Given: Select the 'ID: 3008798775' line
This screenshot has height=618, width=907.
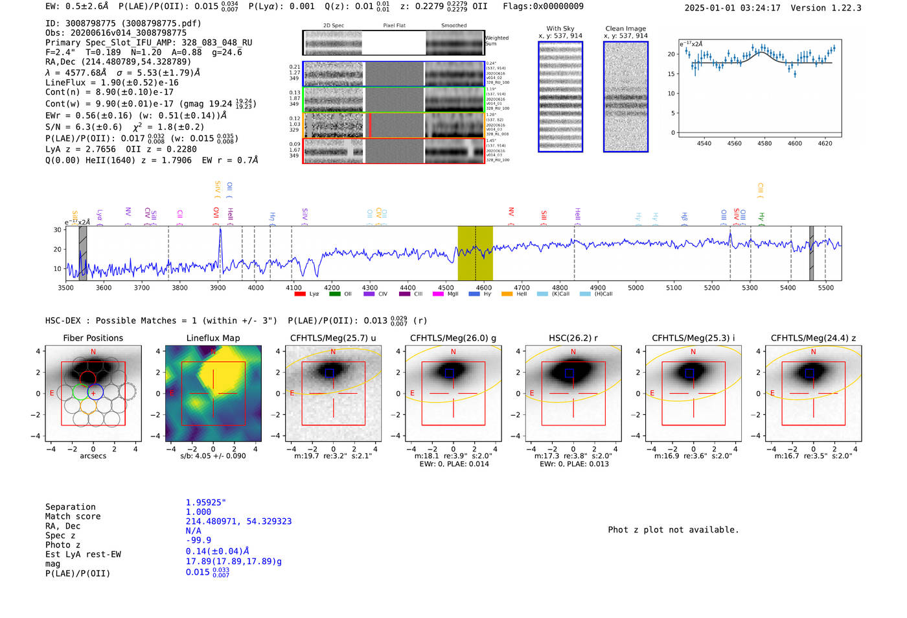Looking at the screenshot, I should point(123,23).
